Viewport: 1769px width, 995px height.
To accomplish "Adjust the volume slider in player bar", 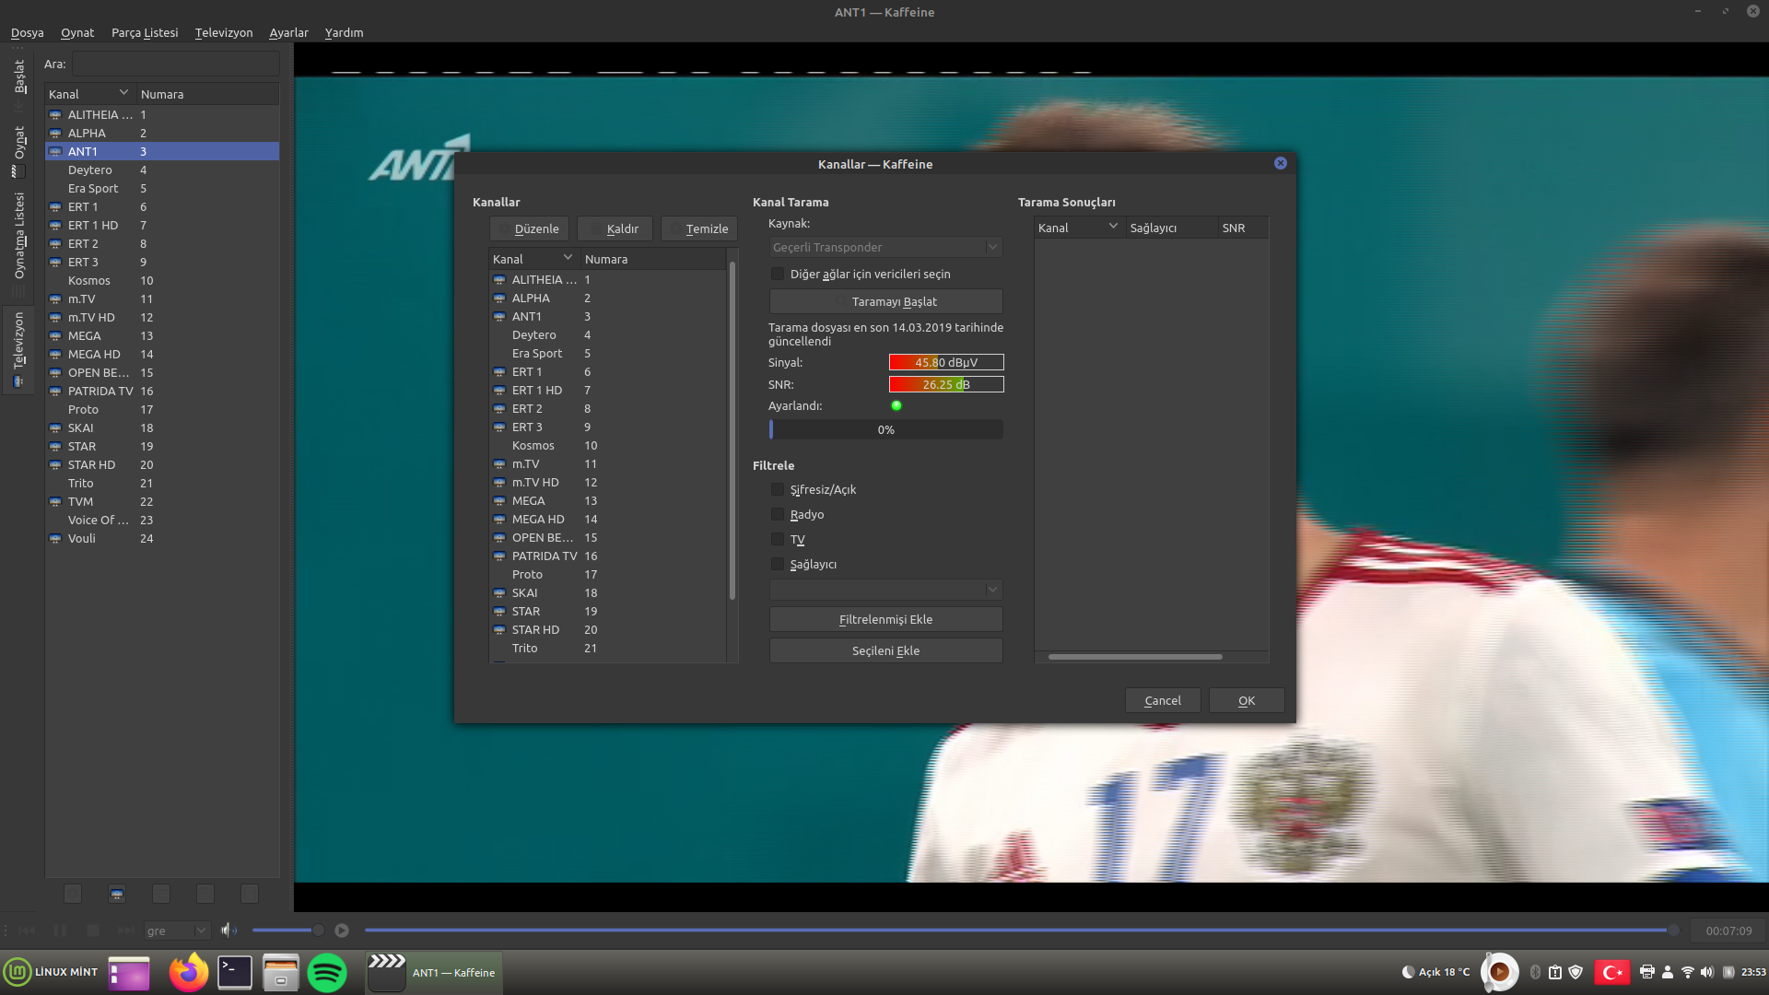I will (289, 931).
